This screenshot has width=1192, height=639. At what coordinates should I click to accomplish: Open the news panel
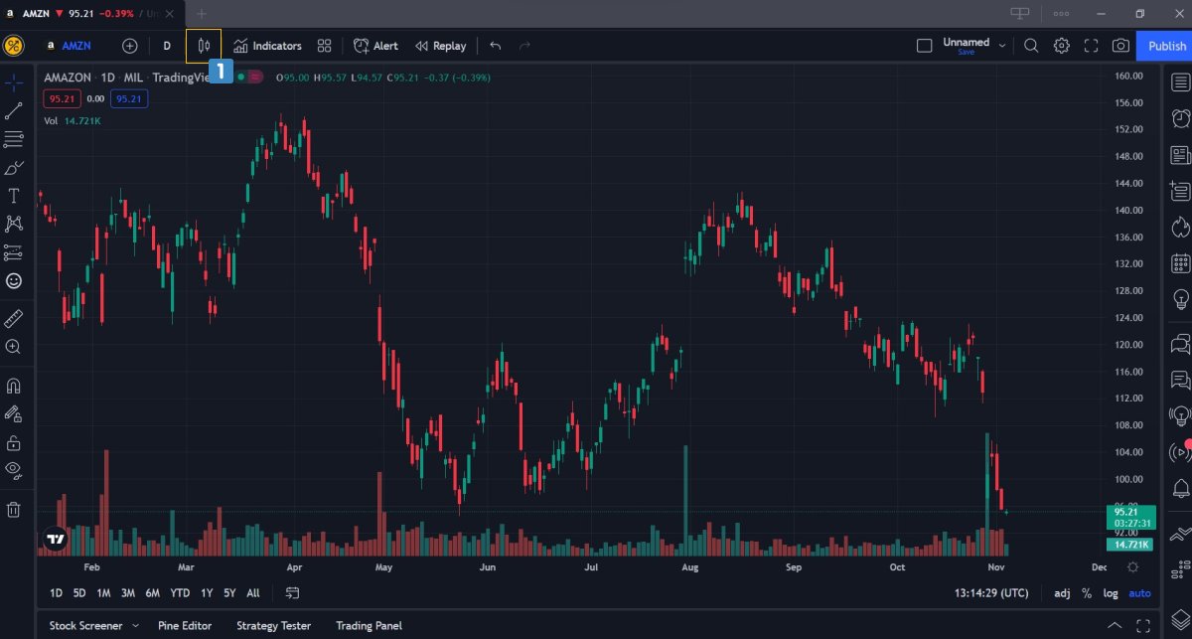click(x=1180, y=155)
